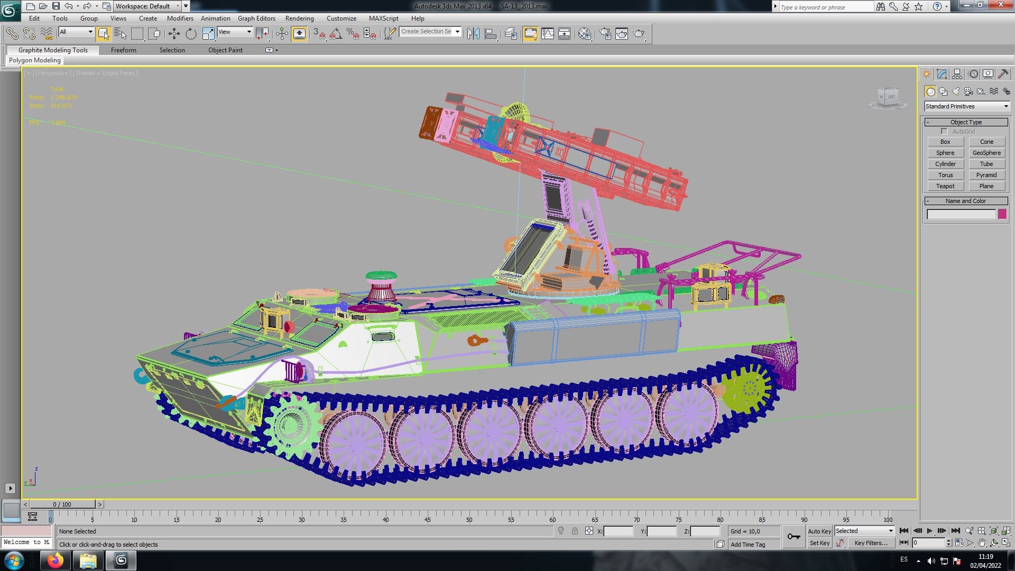Open the Mirror tool
Image resolution: width=1015 pixels, height=571 pixels.
coord(473,34)
